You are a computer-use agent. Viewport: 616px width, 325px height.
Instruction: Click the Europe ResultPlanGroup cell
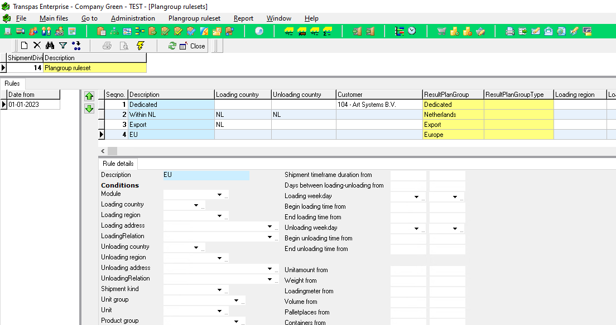point(454,135)
